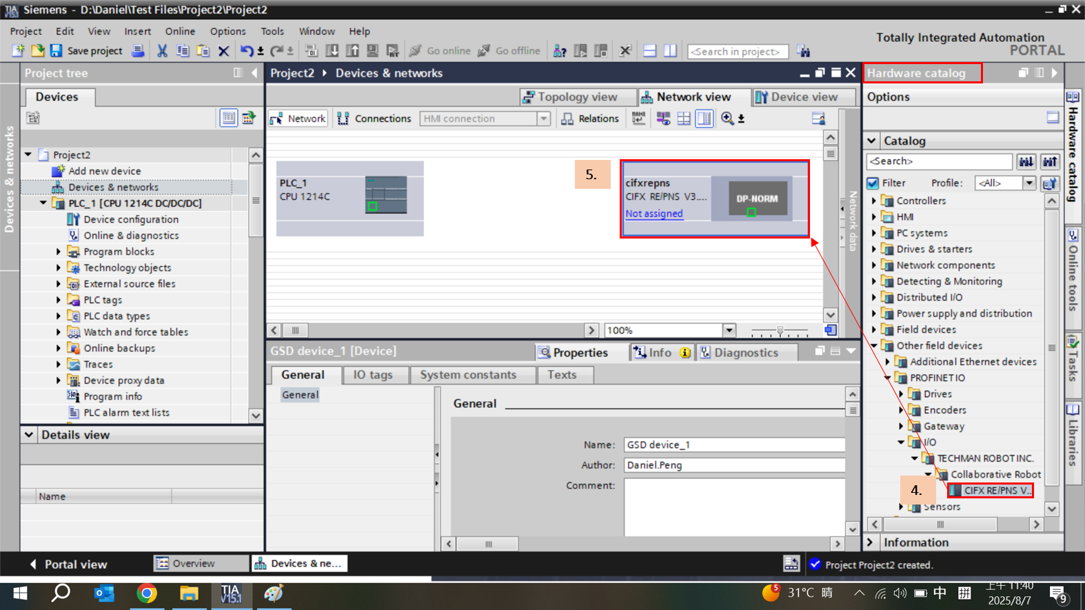Click the Save project button
This screenshot has width=1085, height=610.
[x=86, y=50]
